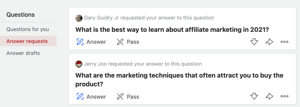Image resolution: width=300 pixels, height=107 pixels.
Task: Downvote the affiliate marketing question
Action: (x=254, y=42)
